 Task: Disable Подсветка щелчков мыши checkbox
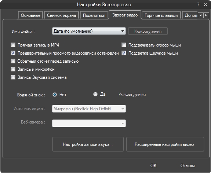click(x=124, y=53)
